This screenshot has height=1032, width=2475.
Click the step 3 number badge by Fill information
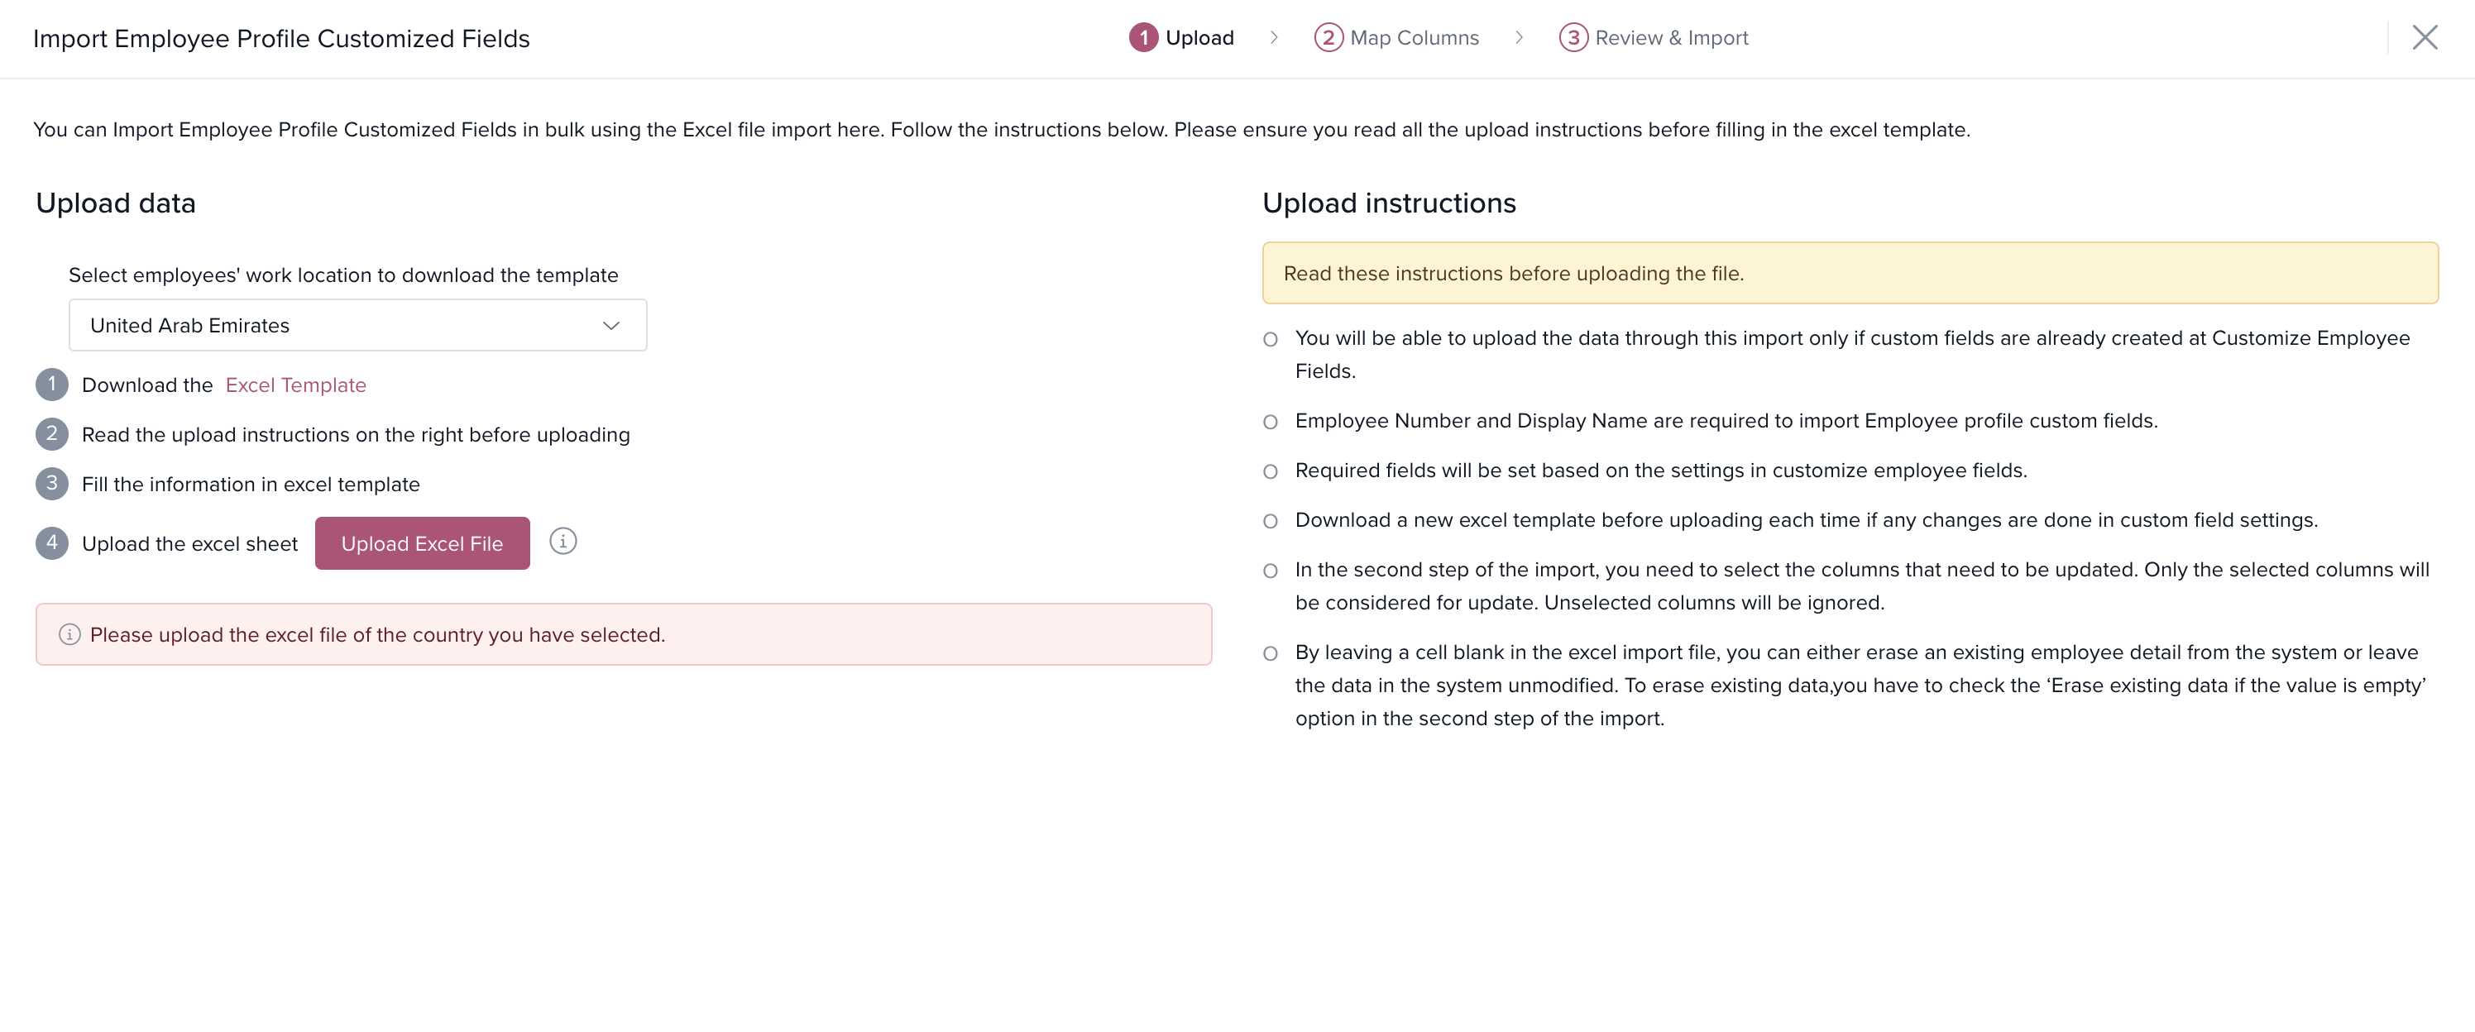(x=52, y=483)
